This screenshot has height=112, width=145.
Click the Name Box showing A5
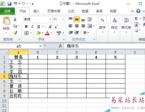(x=19, y=46)
